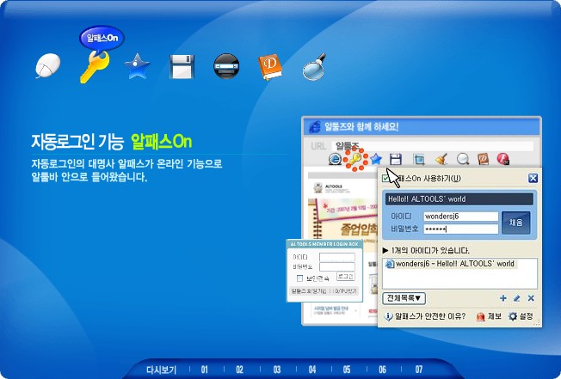Delete the selected ID with X icon
The width and height of the screenshot is (561, 379).
pos(531,298)
